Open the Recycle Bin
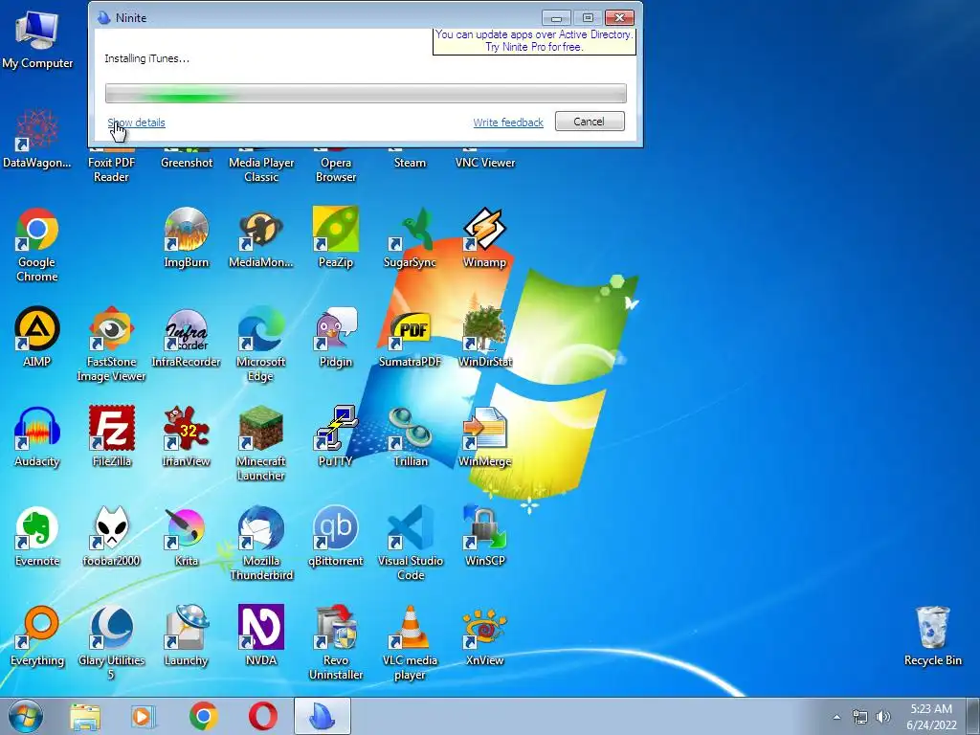Viewport: 980px width, 735px height. [932, 635]
